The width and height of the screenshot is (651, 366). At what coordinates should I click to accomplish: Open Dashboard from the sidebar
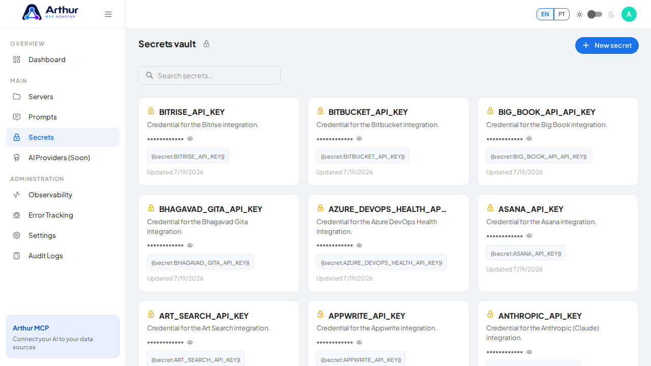coord(63,59)
